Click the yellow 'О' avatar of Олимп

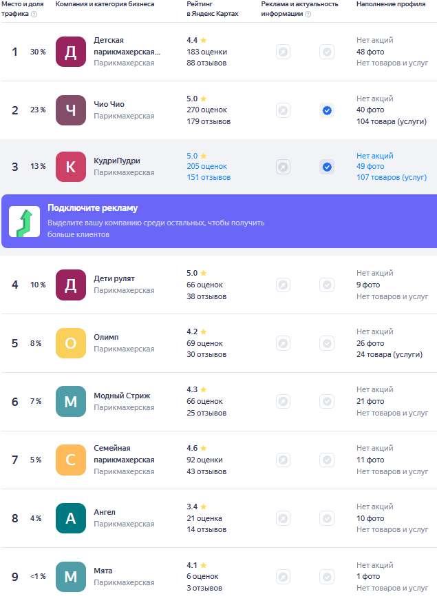[x=71, y=343]
